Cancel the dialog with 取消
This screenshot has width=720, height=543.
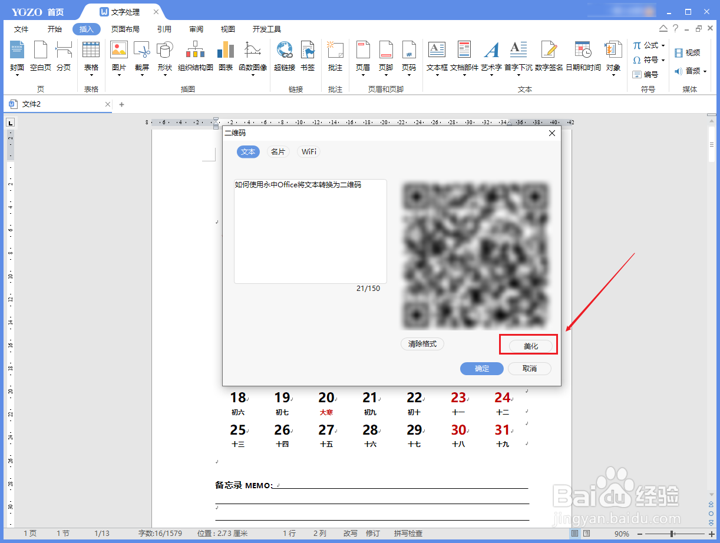(x=530, y=369)
